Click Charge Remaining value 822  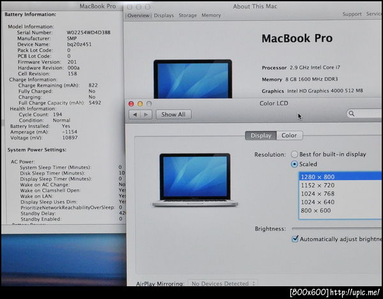point(93,85)
